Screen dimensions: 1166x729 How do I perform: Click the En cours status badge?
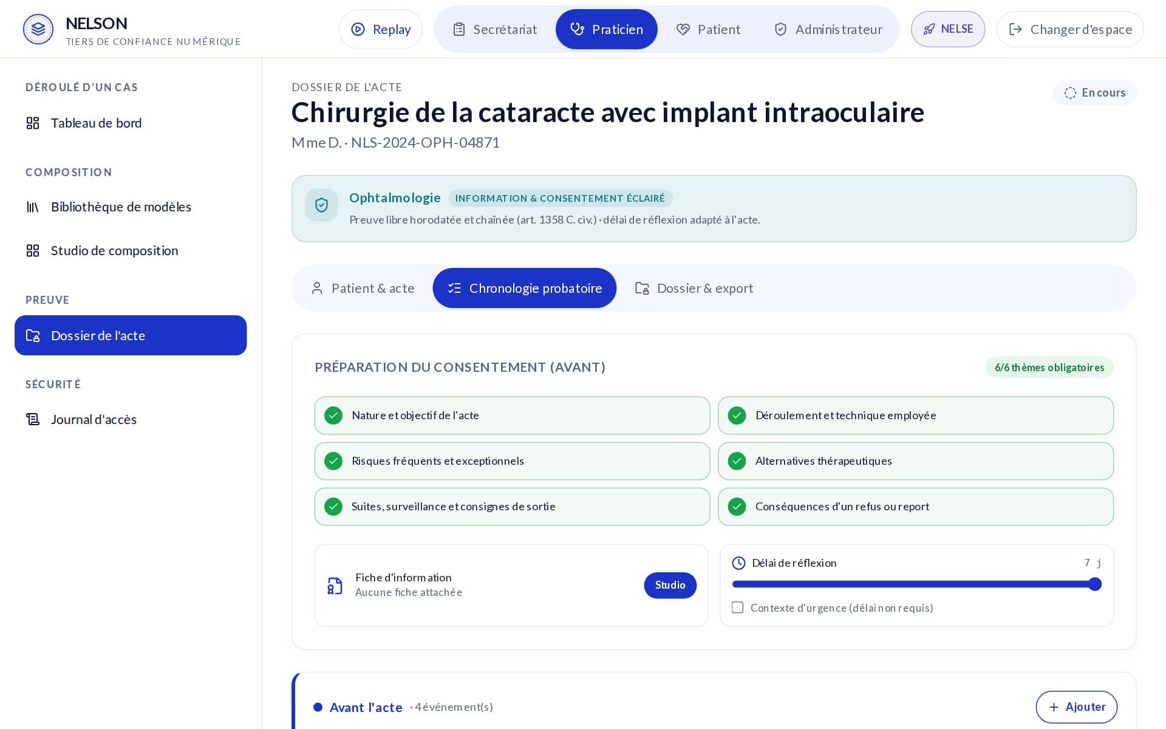click(x=1095, y=93)
